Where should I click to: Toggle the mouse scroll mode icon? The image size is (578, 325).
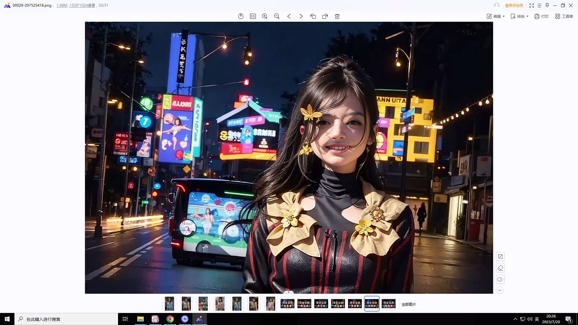coord(241,16)
